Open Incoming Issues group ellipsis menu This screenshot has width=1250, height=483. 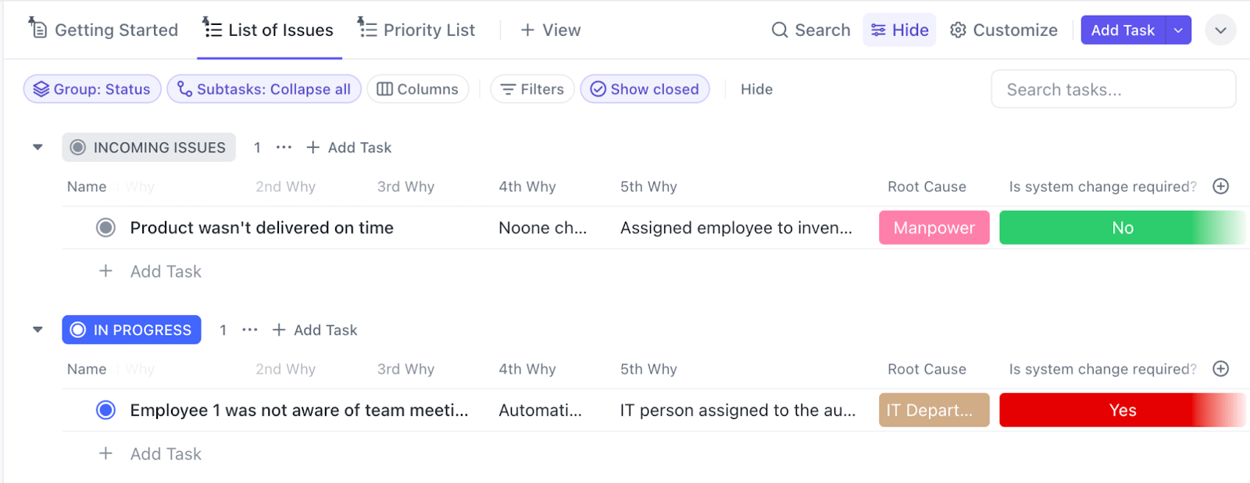pyautogui.click(x=284, y=147)
